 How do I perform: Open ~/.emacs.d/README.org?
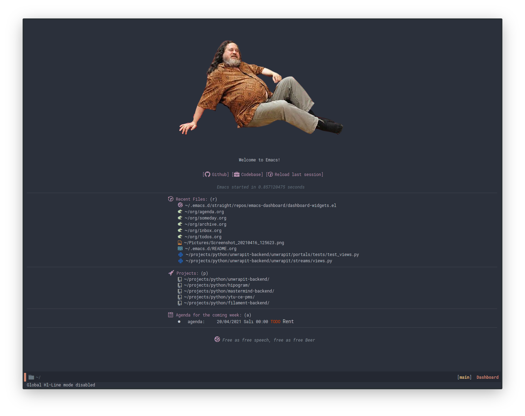[x=211, y=249]
